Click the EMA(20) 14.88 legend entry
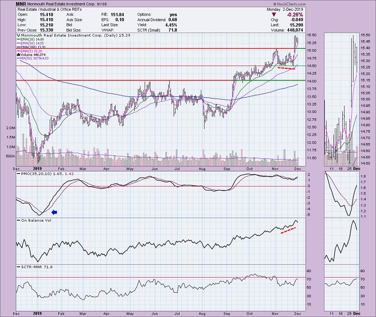The height and width of the screenshot is (317, 376). point(30,39)
